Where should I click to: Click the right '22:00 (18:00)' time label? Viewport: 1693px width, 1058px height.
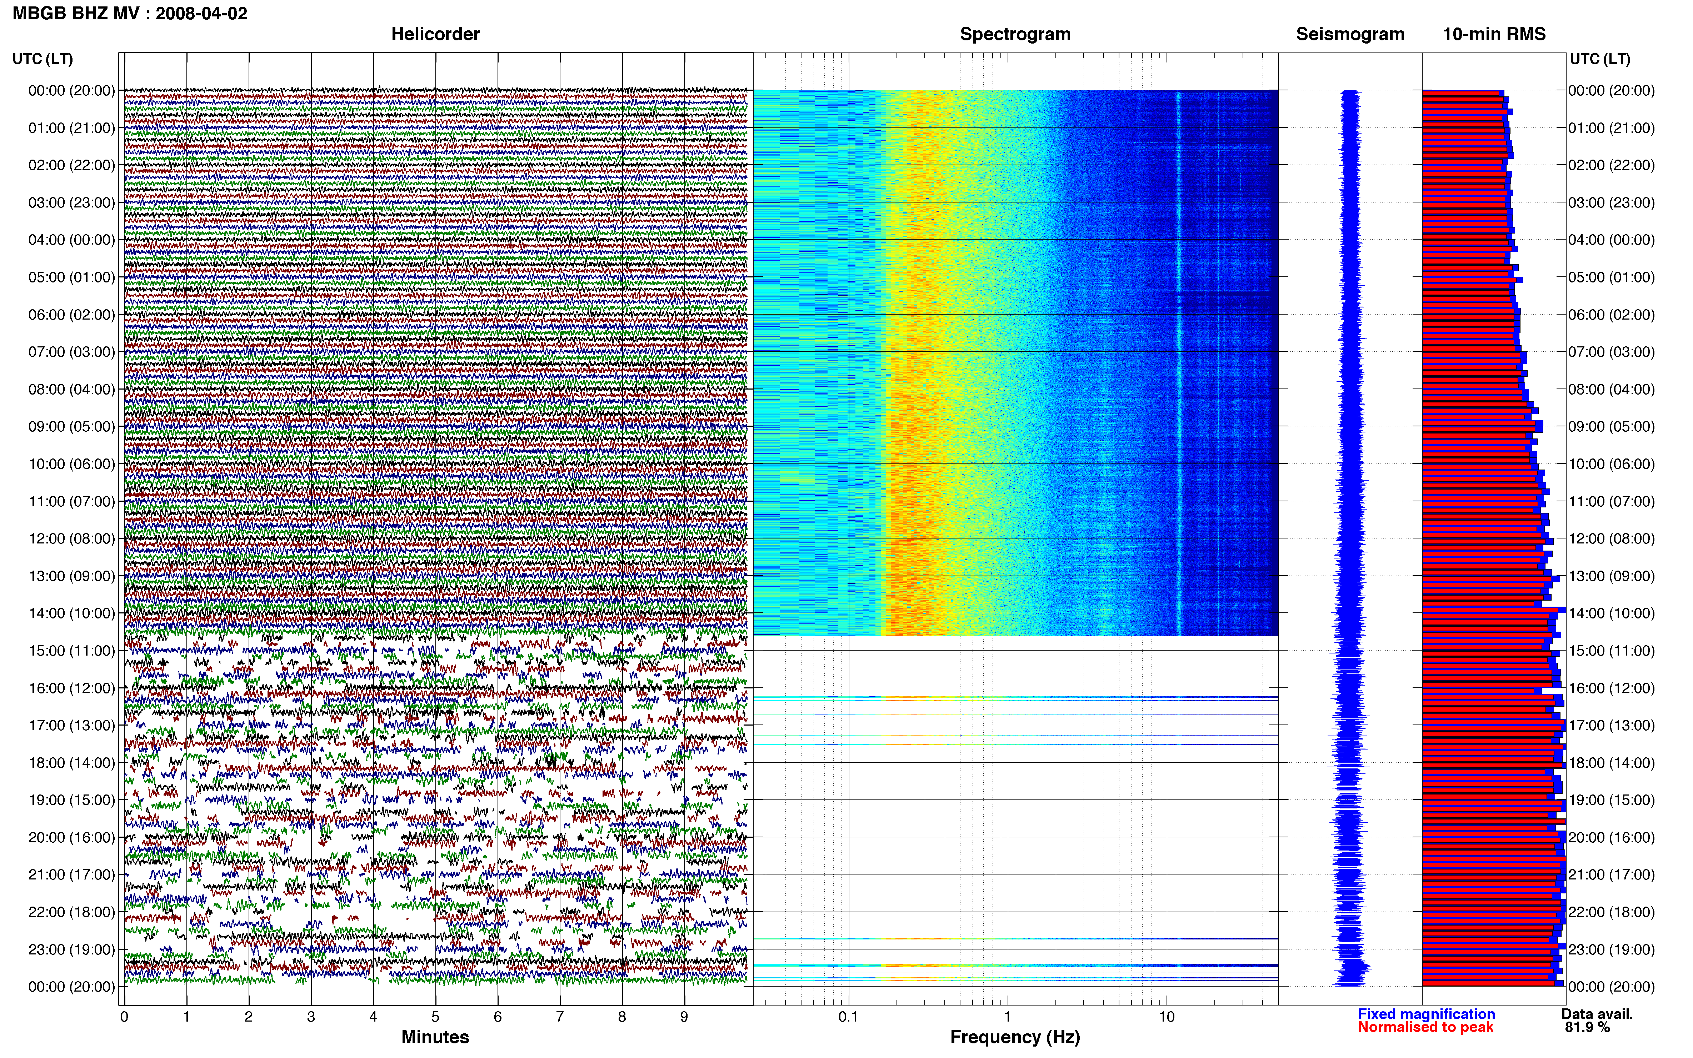(1611, 912)
